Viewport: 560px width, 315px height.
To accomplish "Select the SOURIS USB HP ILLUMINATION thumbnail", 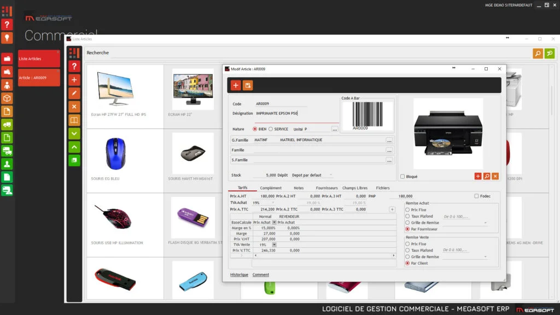I will (x=113, y=217).
